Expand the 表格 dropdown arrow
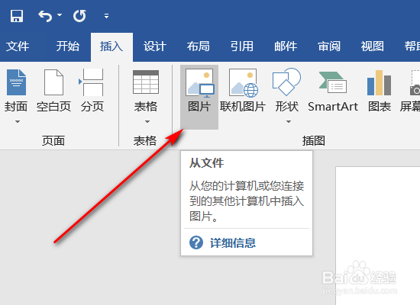420x305 pixels. click(147, 122)
